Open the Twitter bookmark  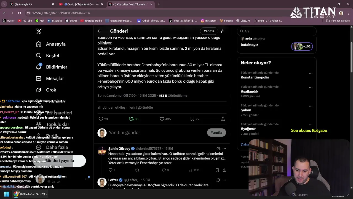(x=9, y=21)
